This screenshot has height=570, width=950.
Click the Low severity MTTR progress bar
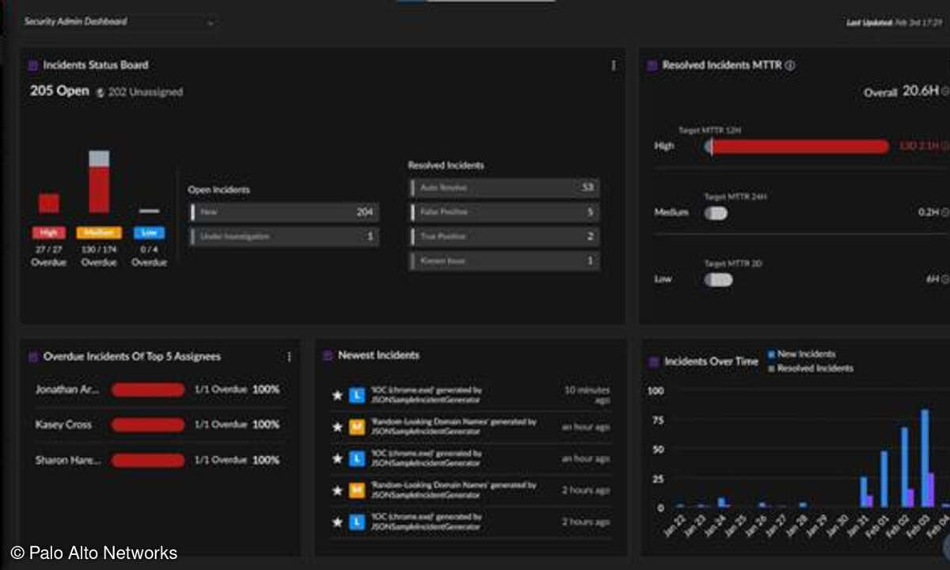[718, 279]
